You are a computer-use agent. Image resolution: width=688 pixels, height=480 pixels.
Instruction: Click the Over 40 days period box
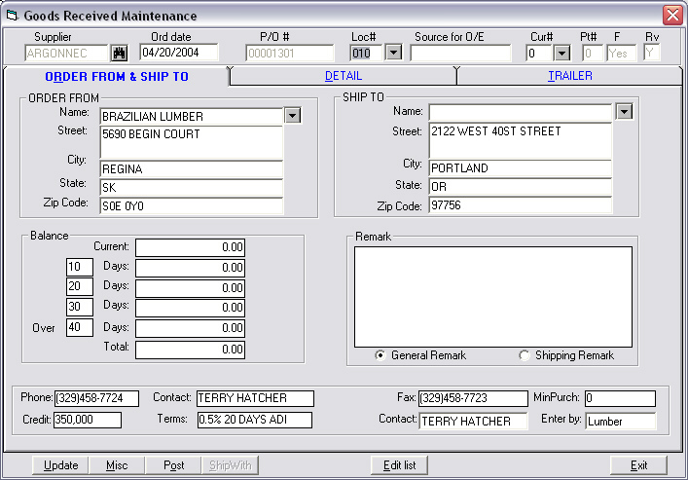[80, 327]
